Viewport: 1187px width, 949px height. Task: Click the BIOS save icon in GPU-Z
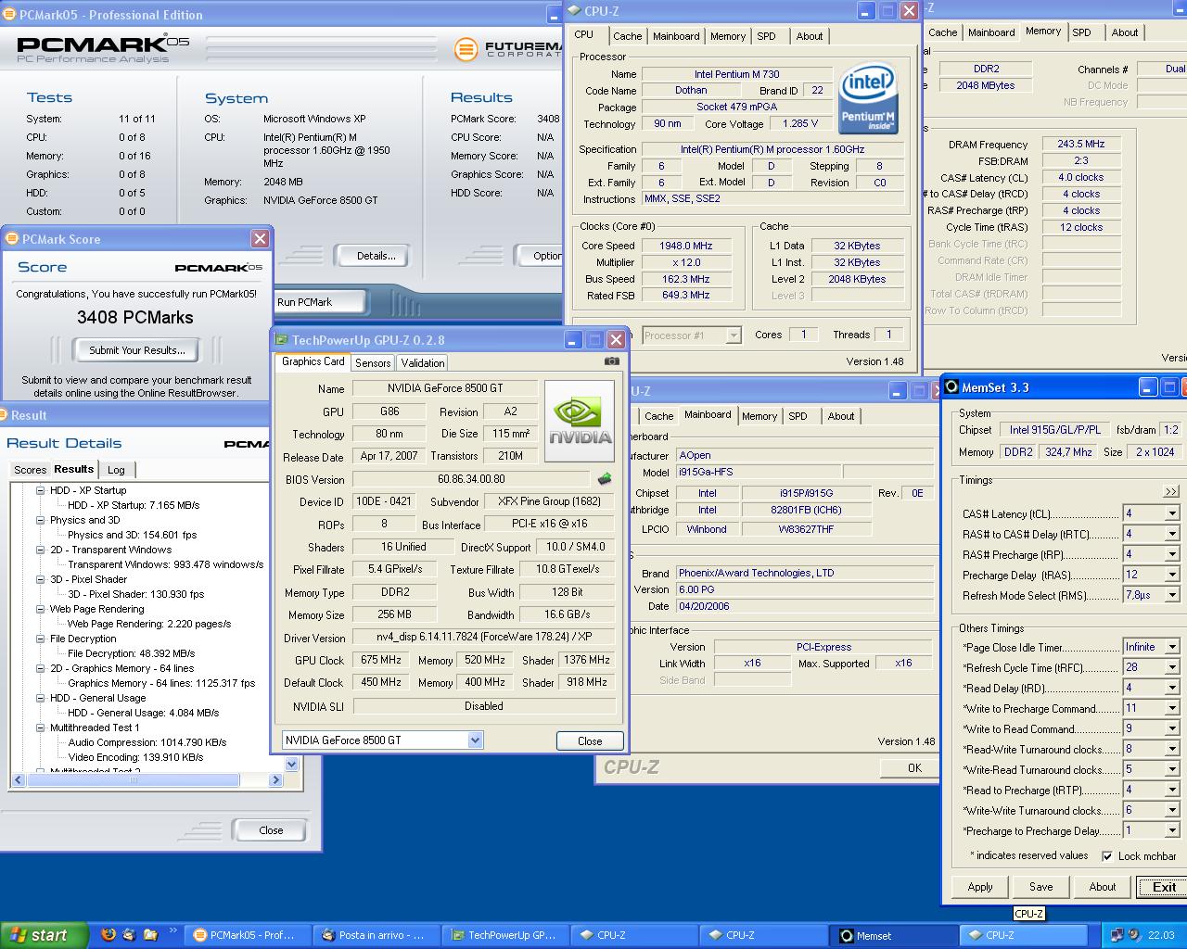click(605, 479)
